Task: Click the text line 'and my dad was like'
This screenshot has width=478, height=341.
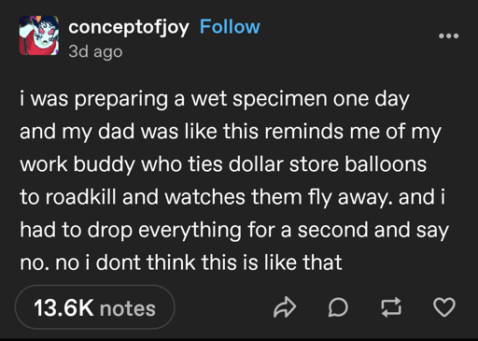Action: [x=231, y=132]
